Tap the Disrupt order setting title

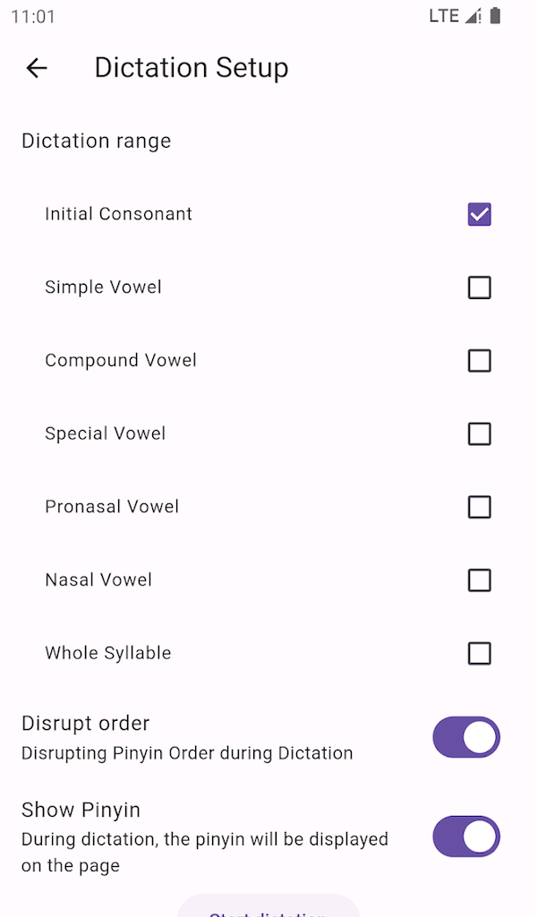pos(86,724)
